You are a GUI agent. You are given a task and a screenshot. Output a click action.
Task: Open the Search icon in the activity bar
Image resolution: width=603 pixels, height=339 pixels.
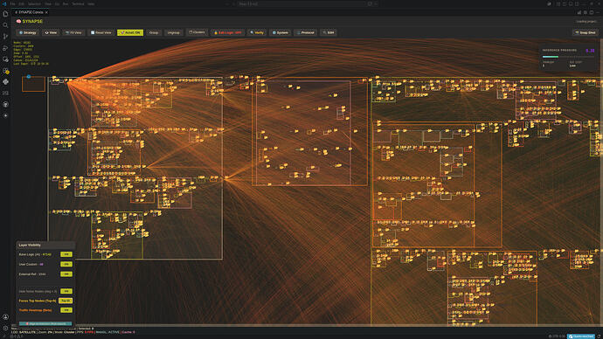tap(5, 25)
